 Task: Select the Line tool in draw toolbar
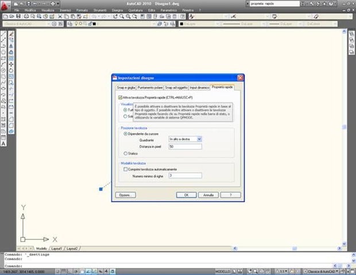(3, 34)
